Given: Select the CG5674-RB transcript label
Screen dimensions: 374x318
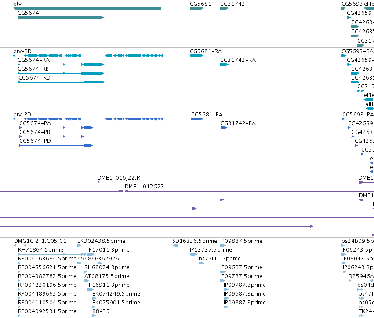Looking at the screenshot, I should [x=33, y=69].
